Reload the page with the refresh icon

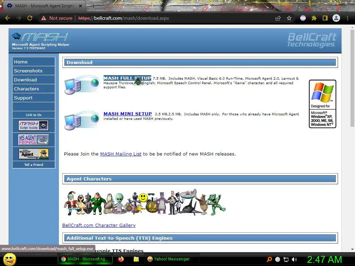[x=30, y=18]
